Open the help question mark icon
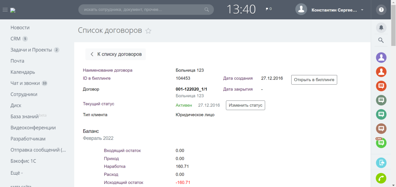This screenshot has height=187, width=396. click(381, 10)
